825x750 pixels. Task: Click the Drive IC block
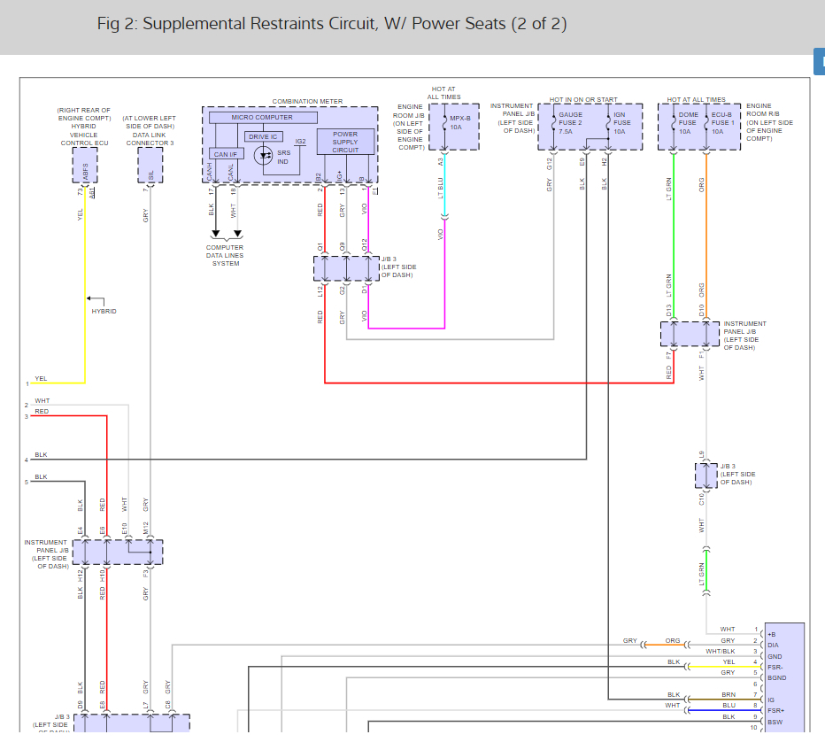pos(263,137)
